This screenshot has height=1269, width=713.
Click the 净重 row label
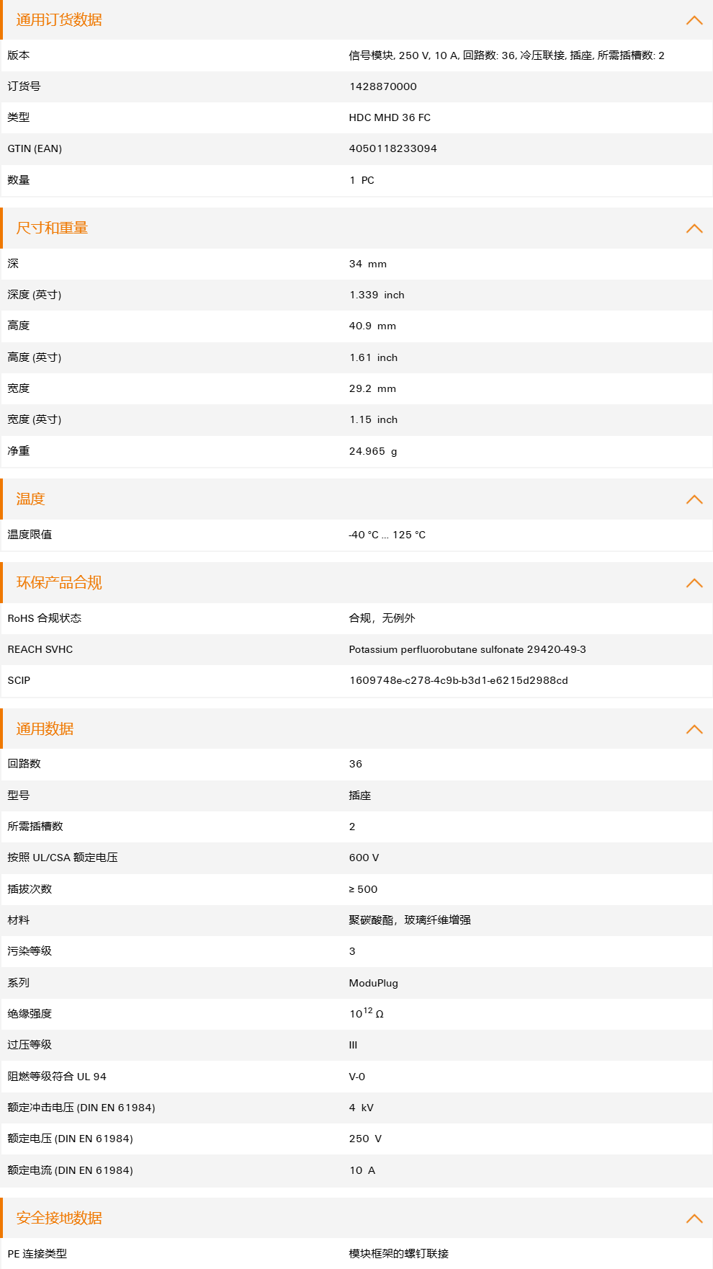click(19, 451)
